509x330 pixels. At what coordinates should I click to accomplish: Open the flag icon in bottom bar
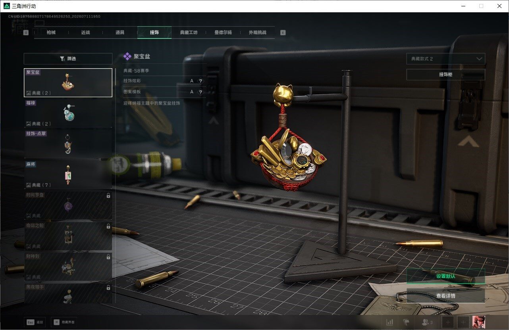(x=406, y=322)
